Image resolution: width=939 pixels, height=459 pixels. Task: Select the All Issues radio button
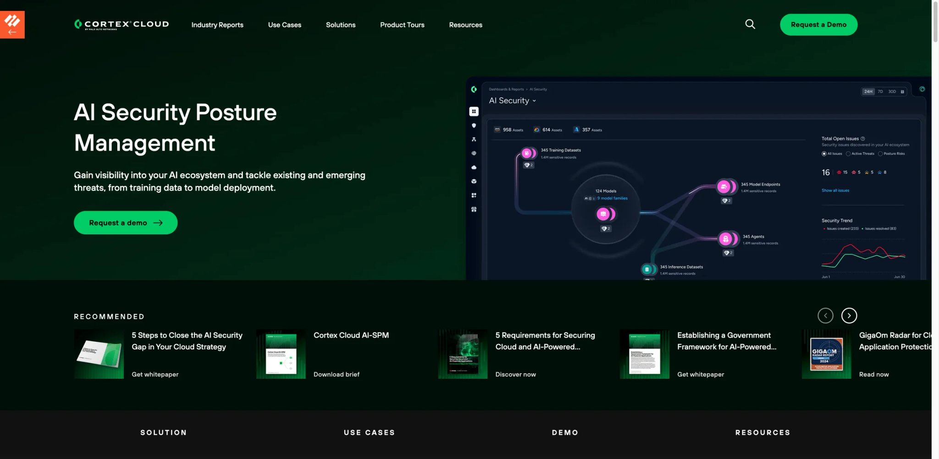[x=824, y=154]
